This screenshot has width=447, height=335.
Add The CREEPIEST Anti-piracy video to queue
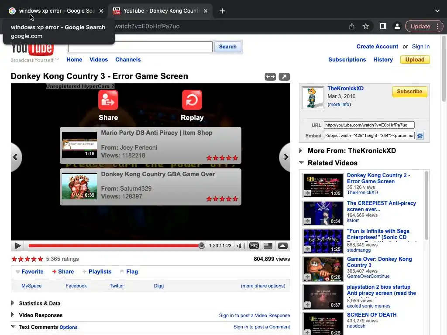coord(307,221)
